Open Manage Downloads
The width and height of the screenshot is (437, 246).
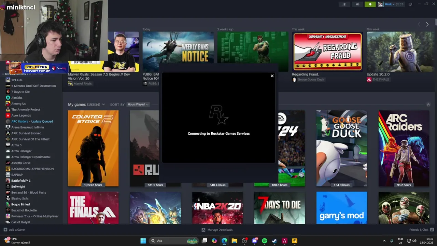pos(217,230)
